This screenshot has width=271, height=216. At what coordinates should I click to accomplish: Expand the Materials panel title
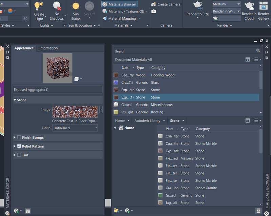pos(123,25)
